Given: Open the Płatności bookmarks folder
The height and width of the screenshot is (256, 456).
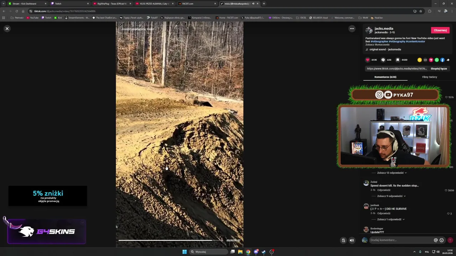Looking at the screenshot, I should click(x=17, y=17).
